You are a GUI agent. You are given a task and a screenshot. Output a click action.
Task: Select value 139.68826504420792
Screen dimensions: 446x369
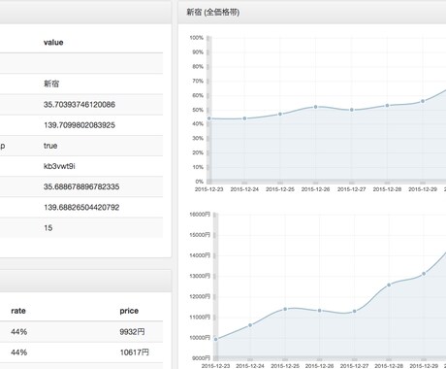coord(81,208)
